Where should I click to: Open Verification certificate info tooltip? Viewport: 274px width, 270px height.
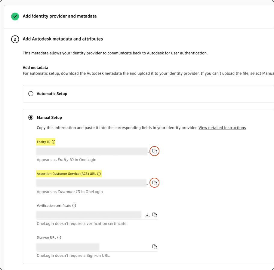(x=74, y=206)
